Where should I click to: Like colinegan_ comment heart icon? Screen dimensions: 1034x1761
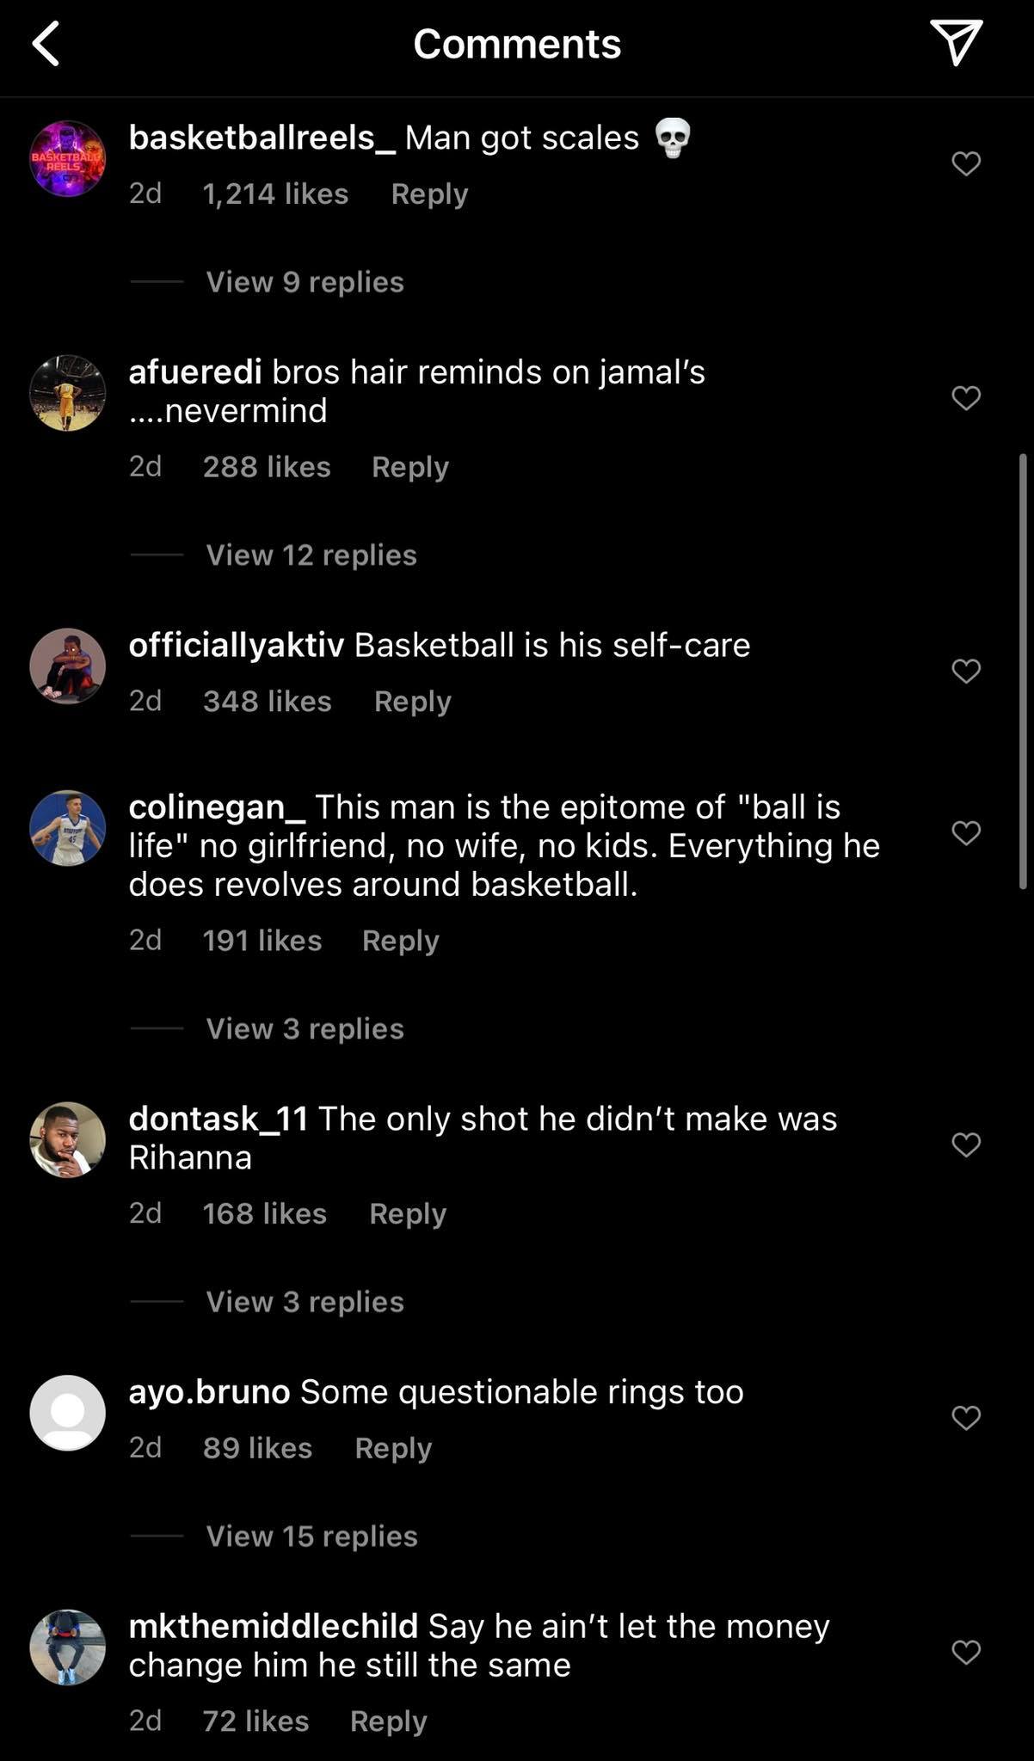click(966, 833)
